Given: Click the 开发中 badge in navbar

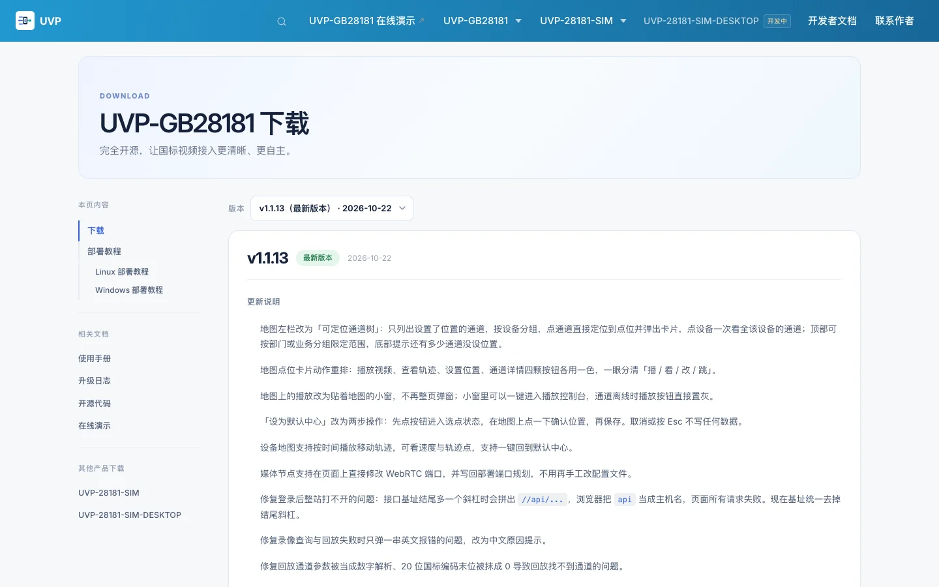Looking at the screenshot, I should (x=777, y=21).
